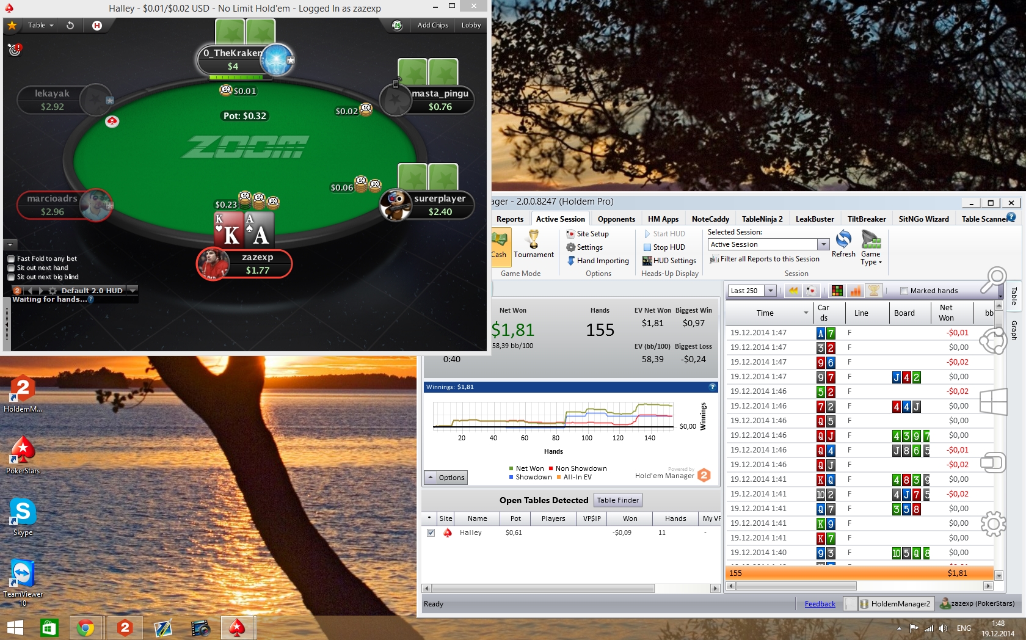Go to the Lobby

point(471,25)
